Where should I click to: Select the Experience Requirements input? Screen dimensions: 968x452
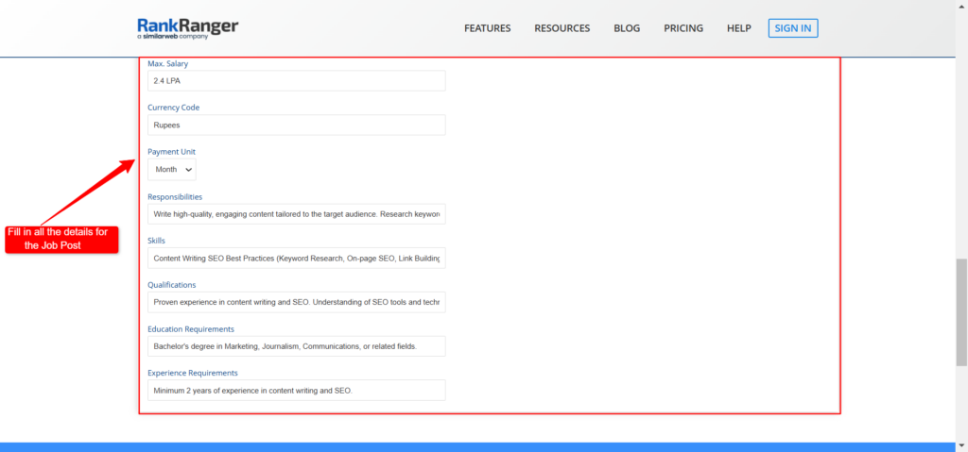[296, 391]
